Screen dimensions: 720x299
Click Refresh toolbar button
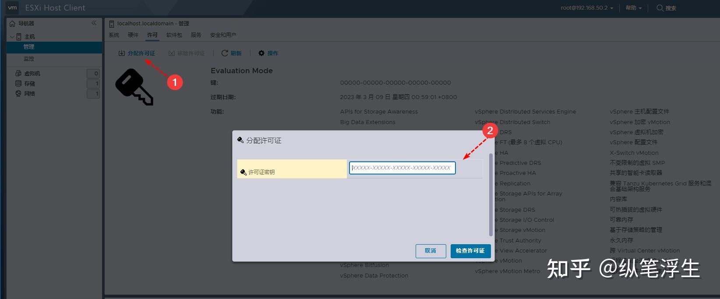pos(232,53)
